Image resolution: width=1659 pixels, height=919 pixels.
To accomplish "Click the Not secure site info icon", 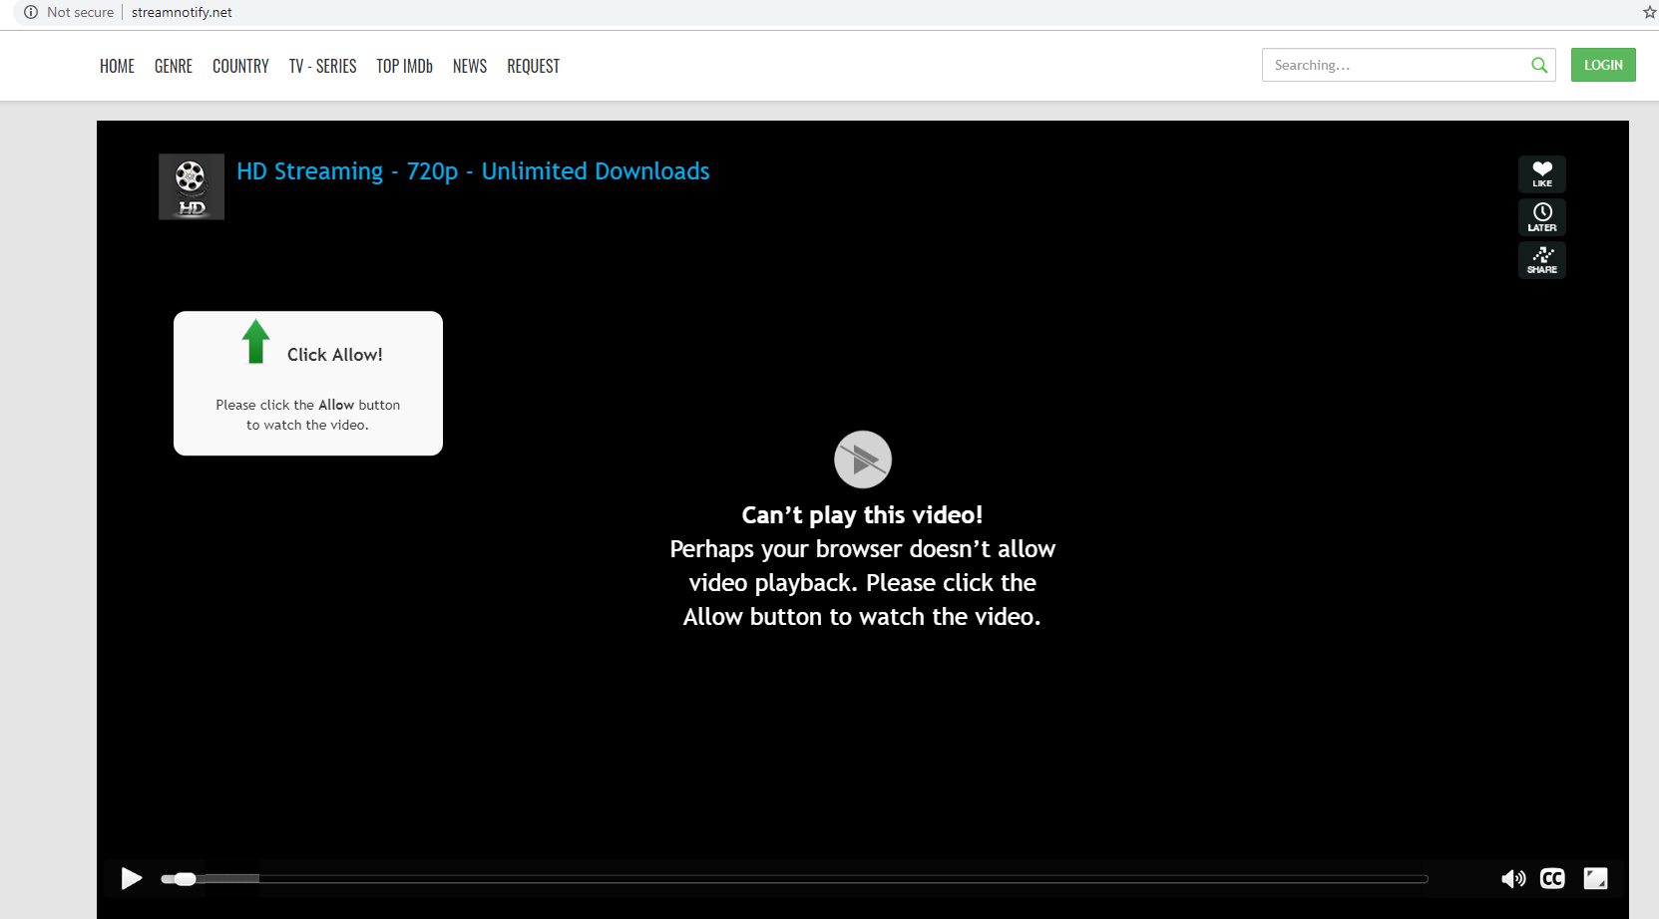I will [31, 12].
